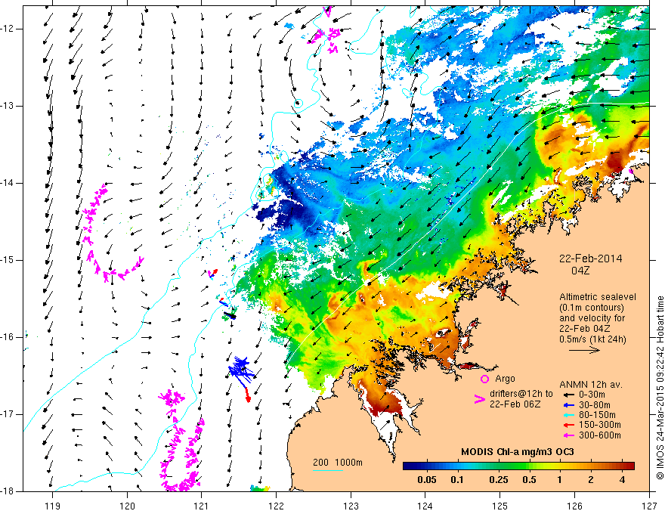Click the longitude axis label '125'
The image size is (665, 514).
500,506
